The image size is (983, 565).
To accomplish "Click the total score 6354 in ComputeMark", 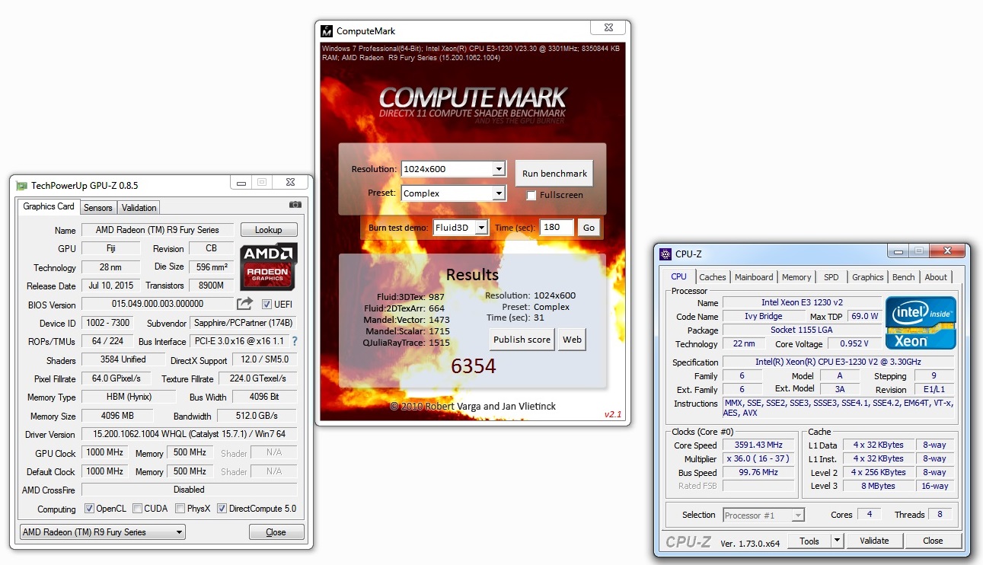I will (474, 366).
